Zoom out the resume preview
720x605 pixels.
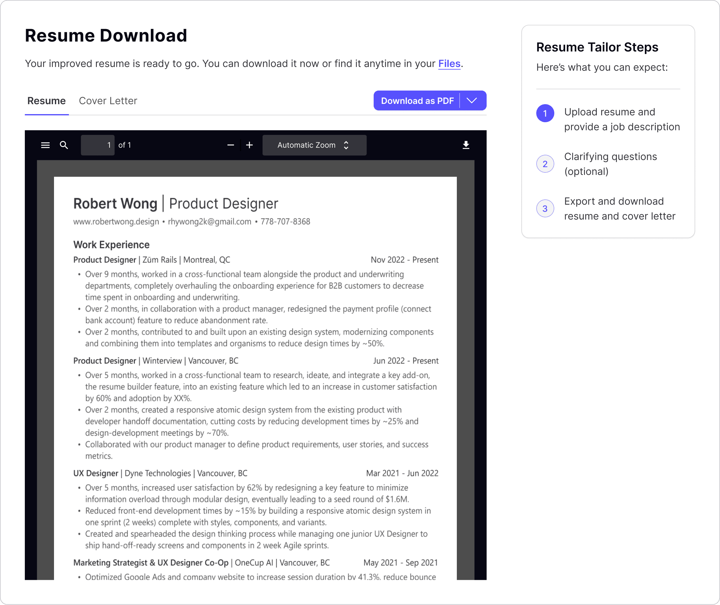(230, 145)
